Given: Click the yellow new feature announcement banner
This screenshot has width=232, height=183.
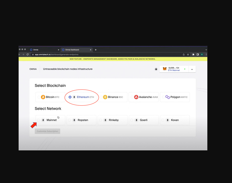Looking at the screenshot, I should [x=113, y=59].
